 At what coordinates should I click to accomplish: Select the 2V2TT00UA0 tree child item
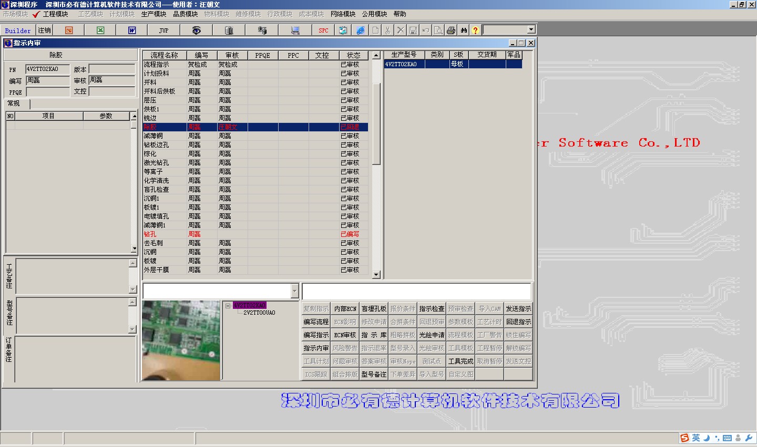(x=259, y=313)
